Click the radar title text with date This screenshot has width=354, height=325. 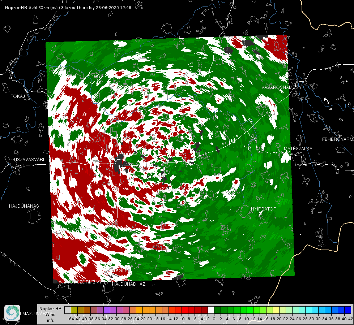(68, 8)
